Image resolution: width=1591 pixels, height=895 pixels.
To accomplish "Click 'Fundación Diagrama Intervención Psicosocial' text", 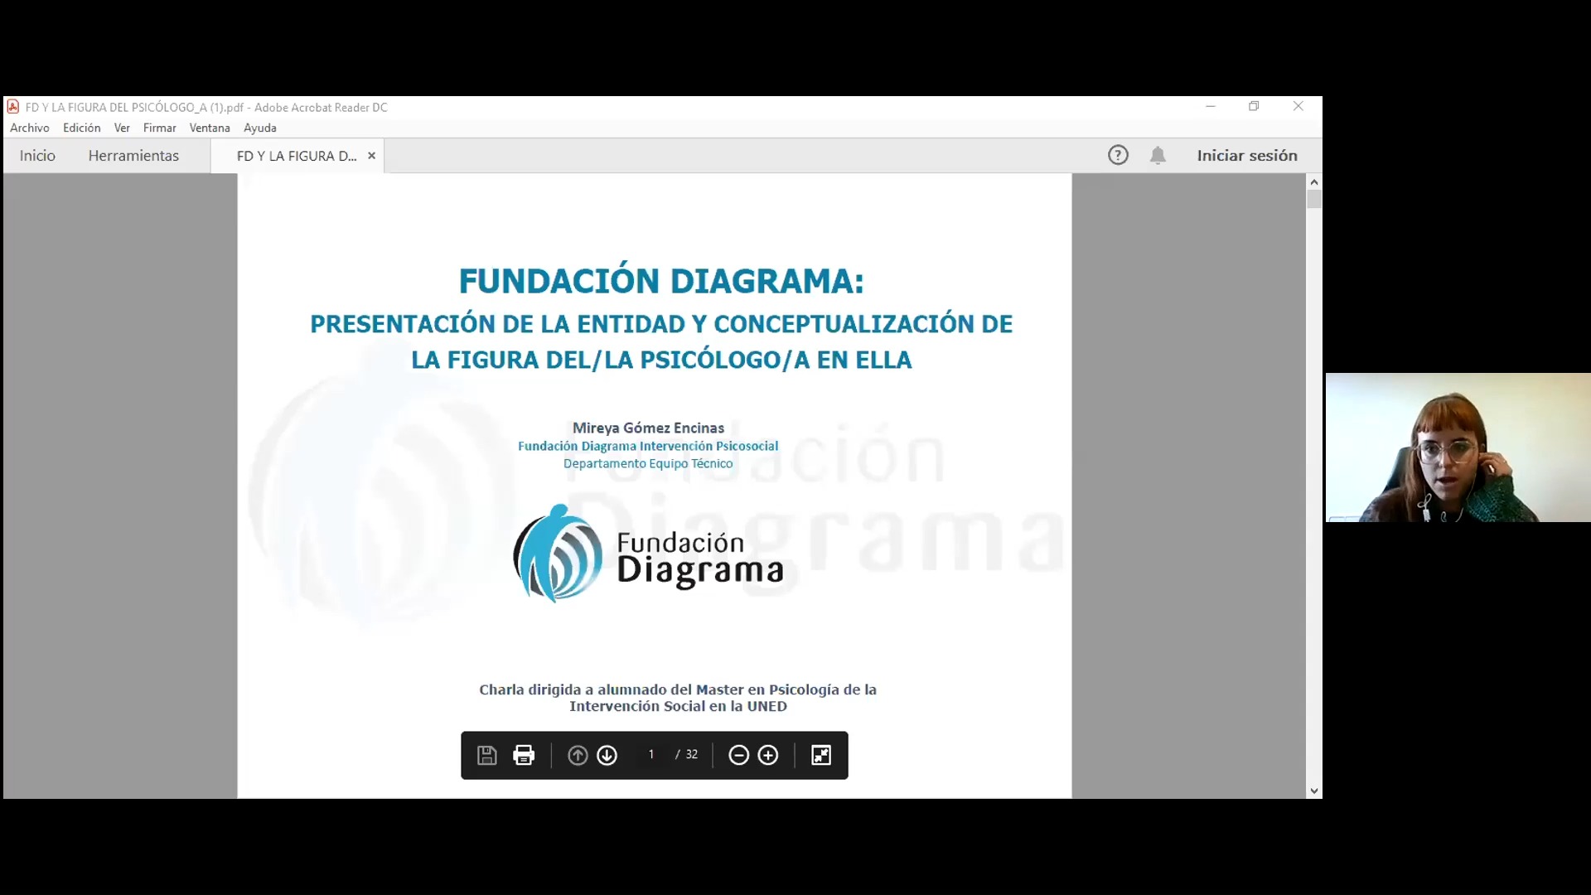I will [x=648, y=446].
